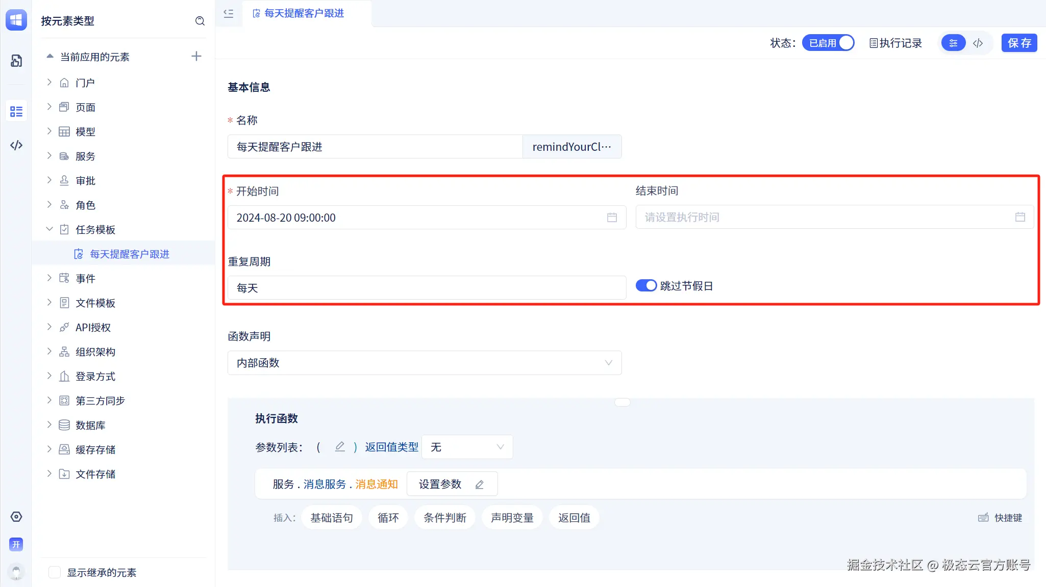This screenshot has width=1046, height=587.
Task: Toggle the 跳过节假日 switch
Action: [x=646, y=285]
